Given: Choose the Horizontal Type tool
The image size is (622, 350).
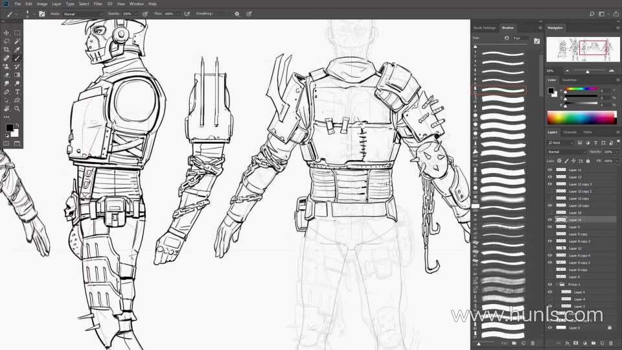Looking at the screenshot, I should point(17,91).
